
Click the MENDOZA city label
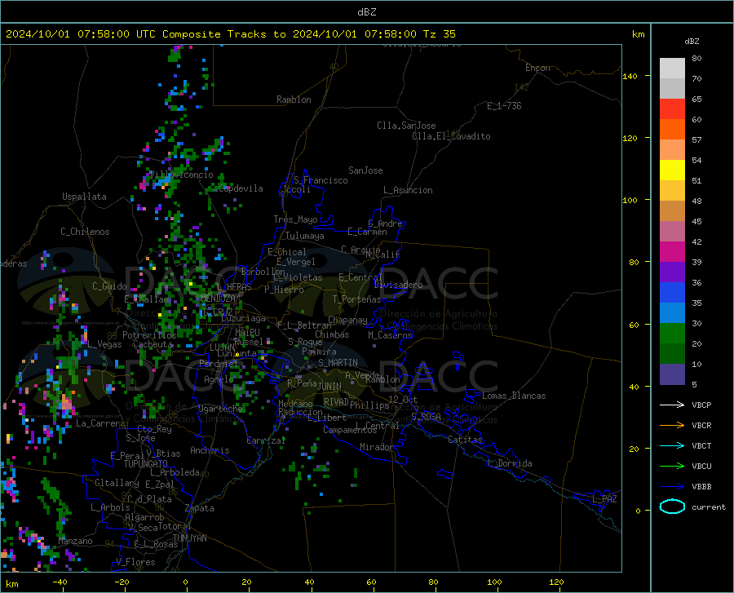[218, 299]
